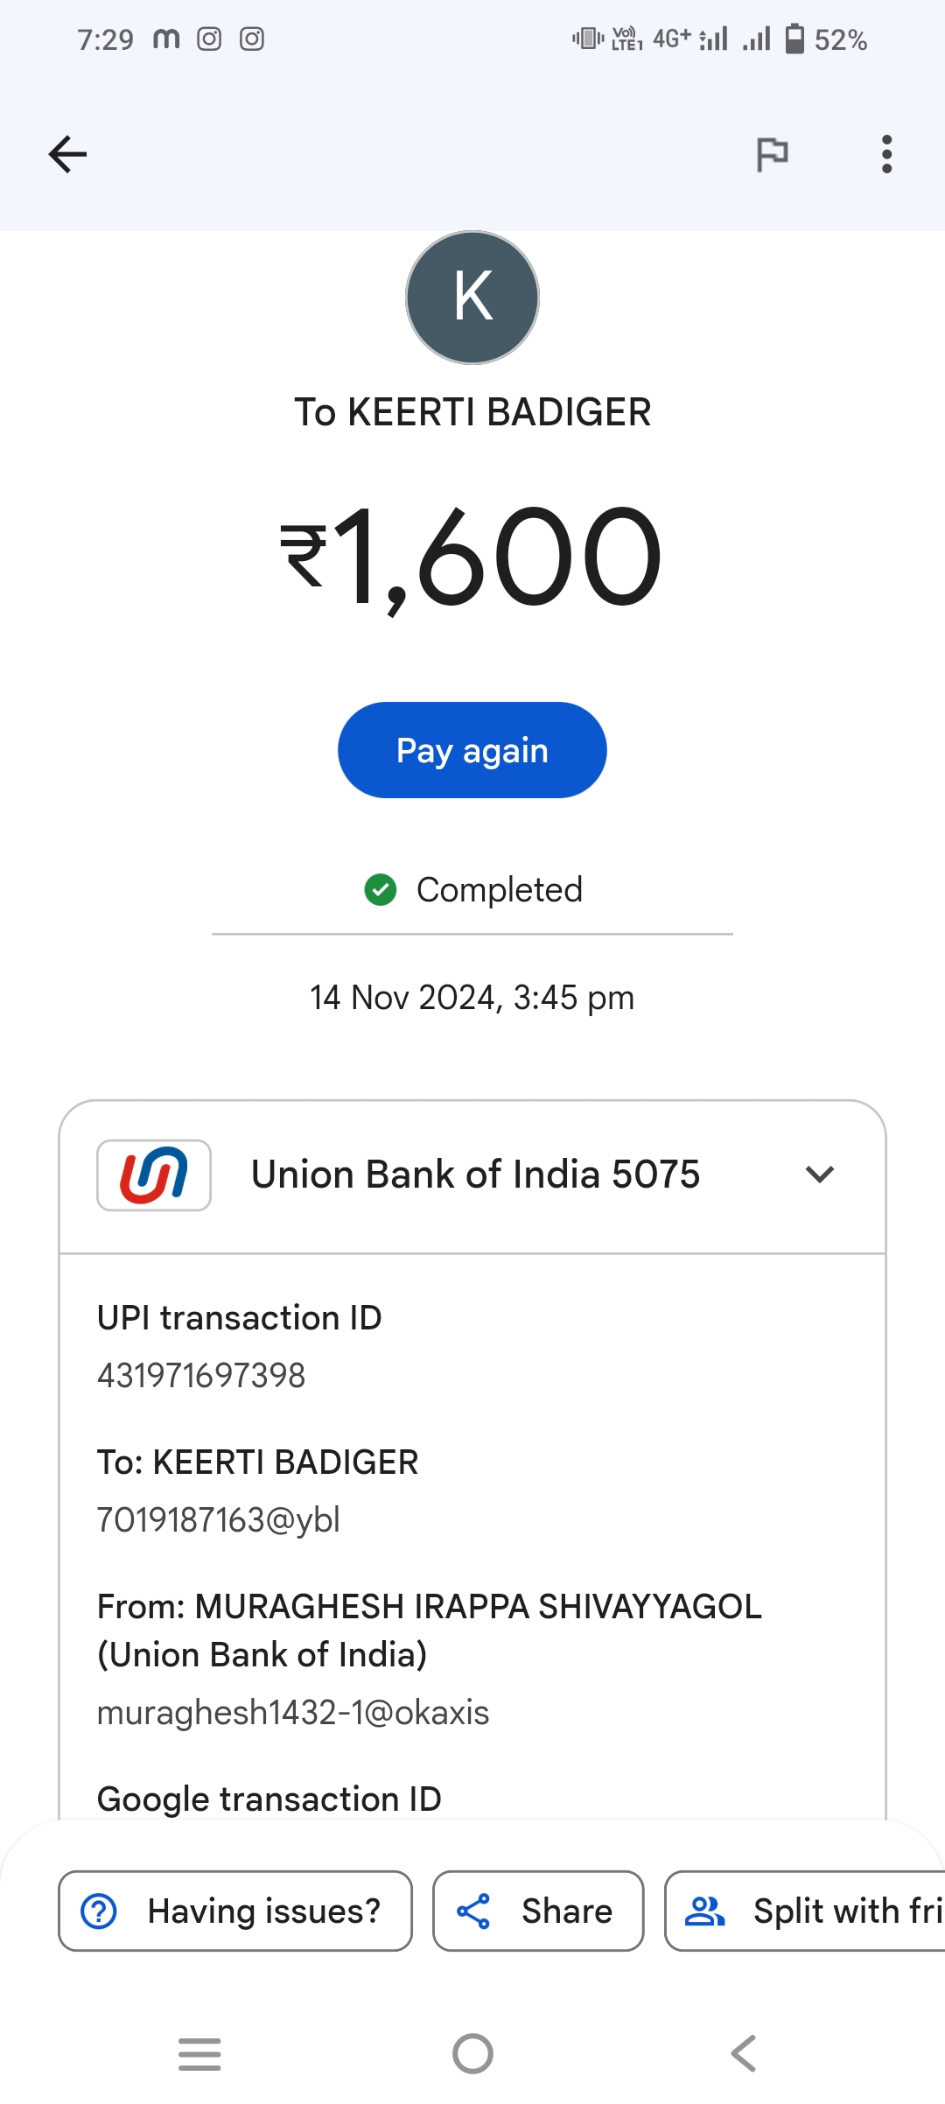Tap the Having issues? button
945x2104 pixels.
[235, 1911]
